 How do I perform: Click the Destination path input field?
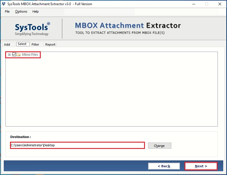pyautogui.click(x=77, y=145)
